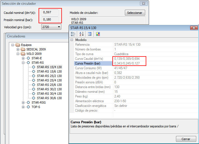Image resolution: width=199 pixels, height=144 pixels.
Task: Select the WILO 2009 folder icon
Action: (x=23, y=54)
